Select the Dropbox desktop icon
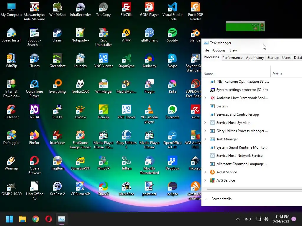Image resolution: width=302 pixels, height=226 pixels. (172, 163)
